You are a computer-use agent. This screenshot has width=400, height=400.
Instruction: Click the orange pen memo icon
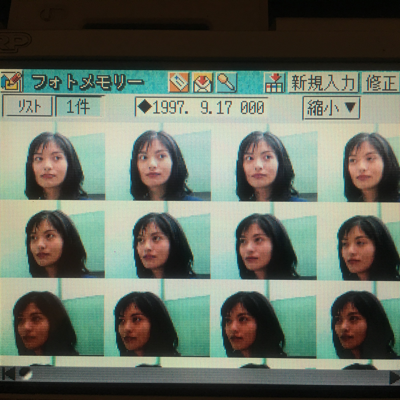pyautogui.click(x=179, y=82)
